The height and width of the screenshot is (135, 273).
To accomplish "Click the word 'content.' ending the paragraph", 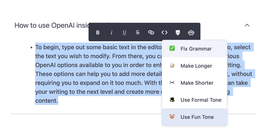I will [x=47, y=101].
